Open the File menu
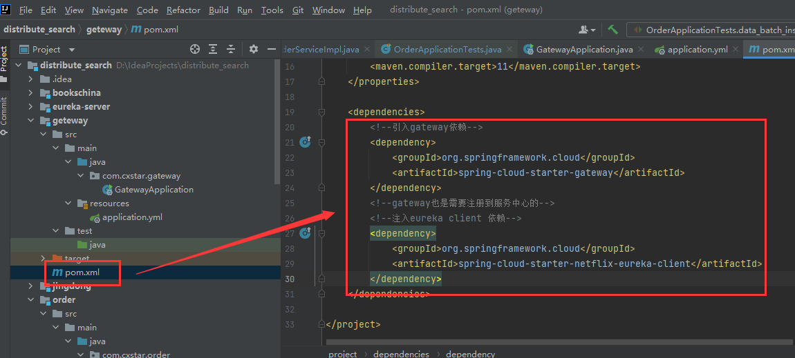This screenshot has height=358, width=795. [x=26, y=10]
